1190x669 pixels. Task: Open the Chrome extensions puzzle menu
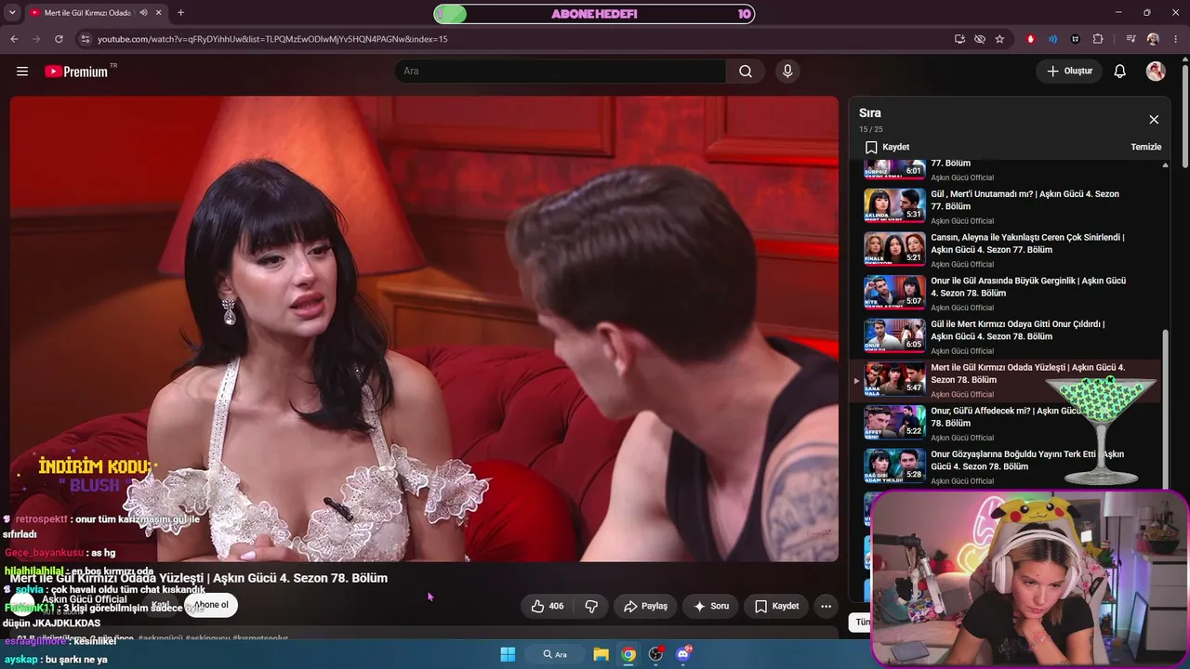[1098, 39]
